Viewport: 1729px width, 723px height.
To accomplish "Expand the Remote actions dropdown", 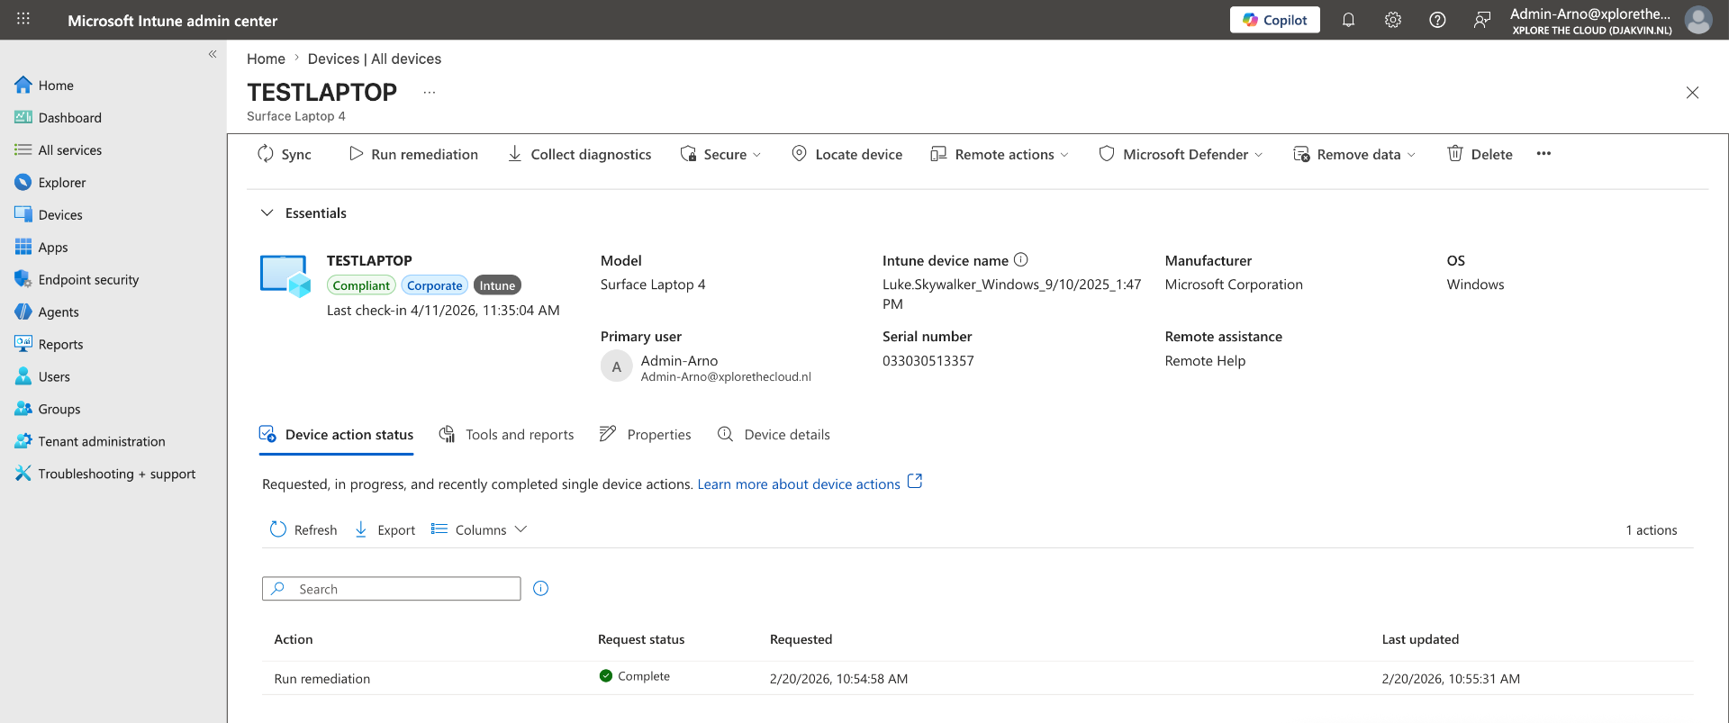I will pos(1000,154).
